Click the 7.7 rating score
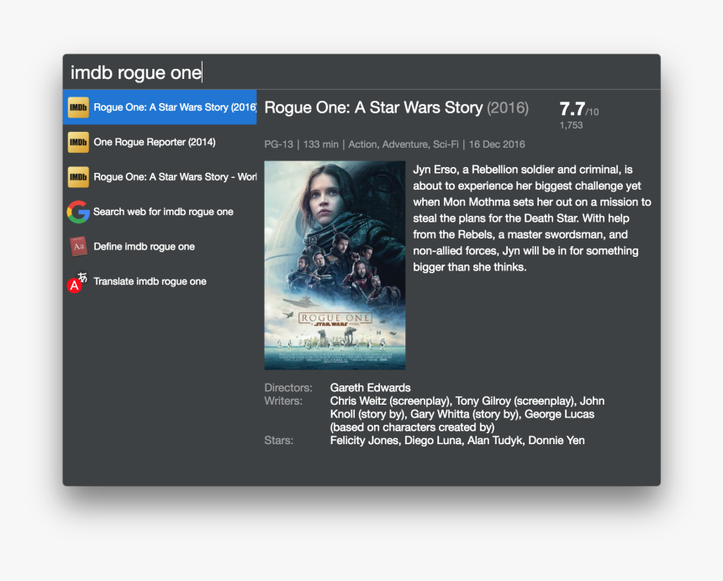Image resolution: width=723 pixels, height=581 pixels. pos(573,109)
